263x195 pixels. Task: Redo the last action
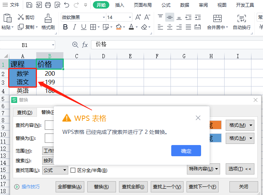(x=76, y=5)
